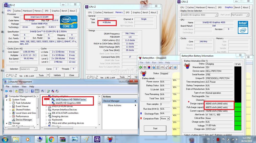Click More Actions in the Actions pane
Screen dimensions: 256x143
click(x=115, y=105)
